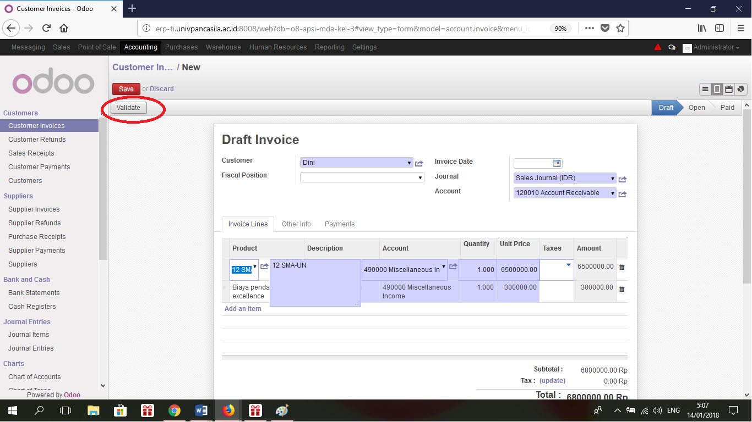Click the sidebar scroll down arrow

click(x=103, y=386)
